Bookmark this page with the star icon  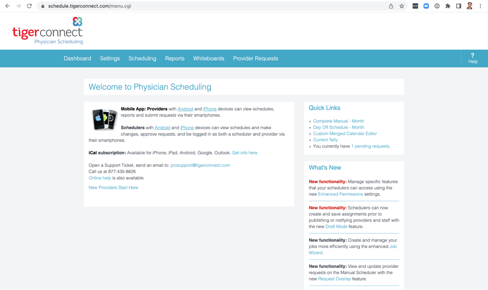pos(402,6)
